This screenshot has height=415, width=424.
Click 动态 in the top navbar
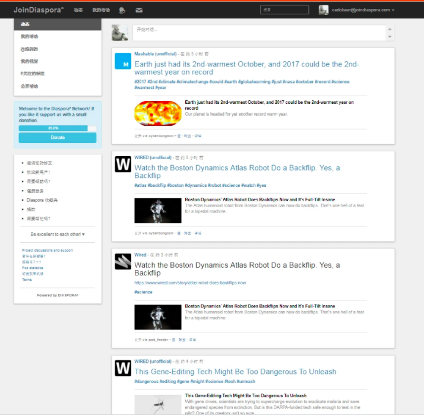78,10
